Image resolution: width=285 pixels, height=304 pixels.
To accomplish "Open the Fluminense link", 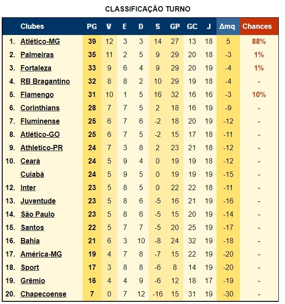I will click(x=40, y=121).
